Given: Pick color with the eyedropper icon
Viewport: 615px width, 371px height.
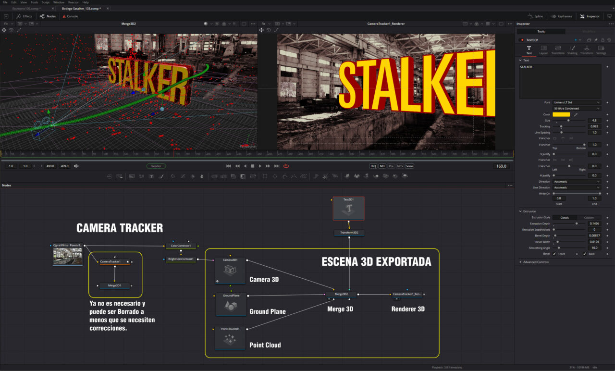Looking at the screenshot, I should (575, 115).
